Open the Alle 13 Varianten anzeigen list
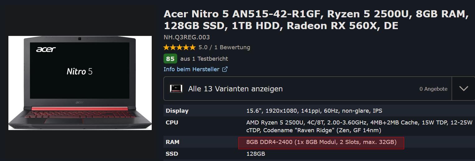475x161 pixels. pos(235,89)
